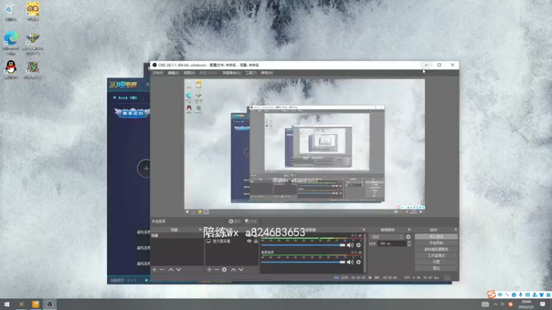The width and height of the screenshot is (552, 310).
Task: Add a new scene with plus icon
Action: [x=154, y=269]
